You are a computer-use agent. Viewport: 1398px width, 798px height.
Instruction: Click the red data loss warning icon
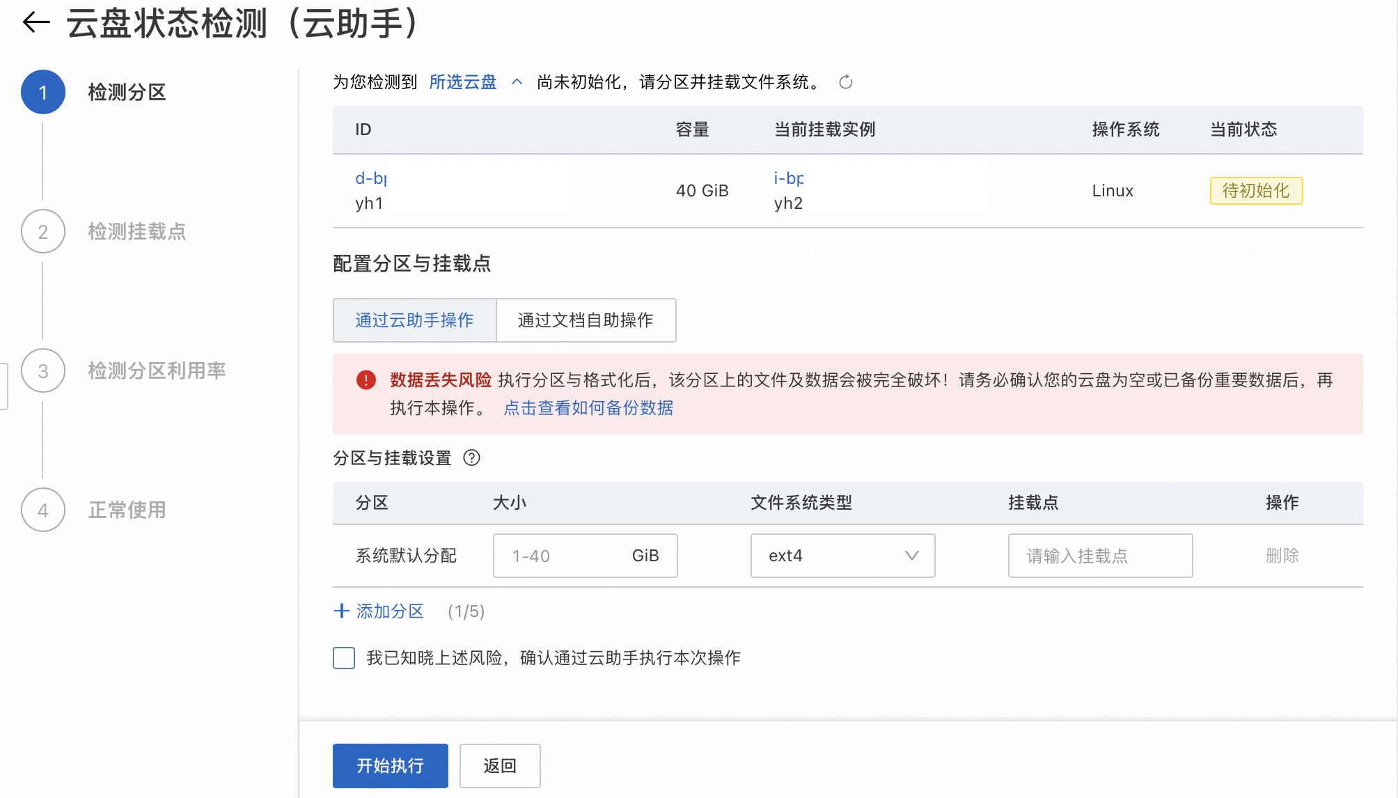[x=366, y=380]
